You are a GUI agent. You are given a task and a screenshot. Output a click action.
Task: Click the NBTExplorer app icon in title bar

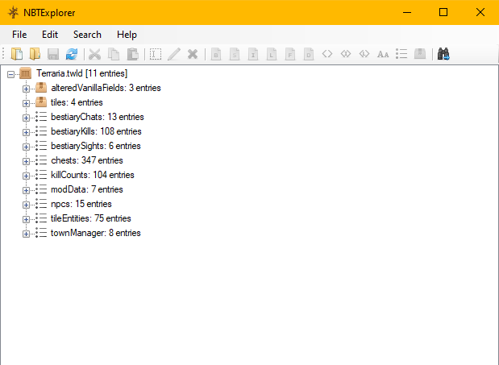point(13,13)
